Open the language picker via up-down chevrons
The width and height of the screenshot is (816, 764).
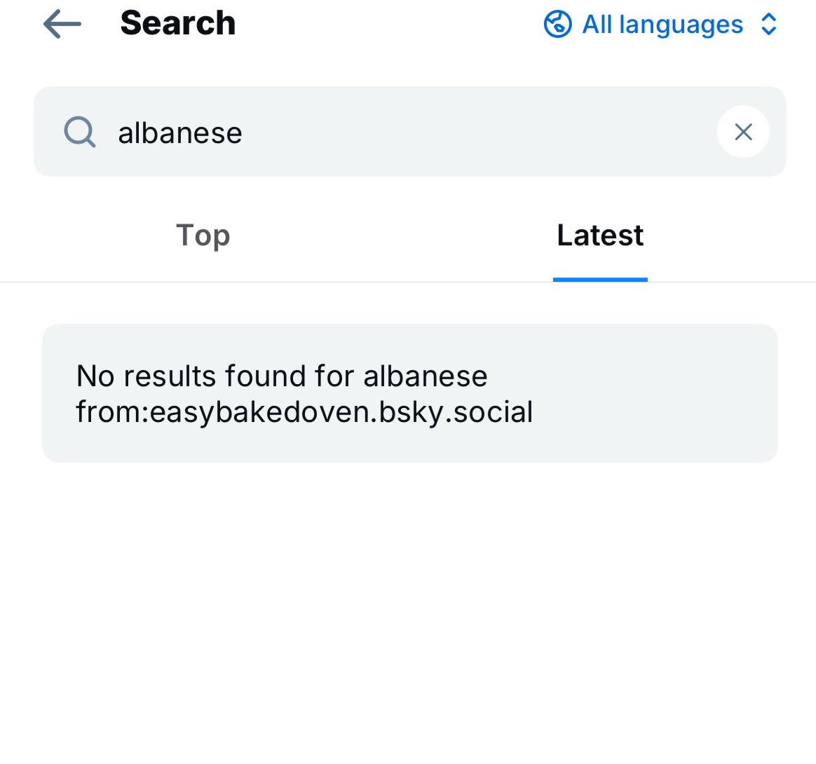[x=769, y=25]
